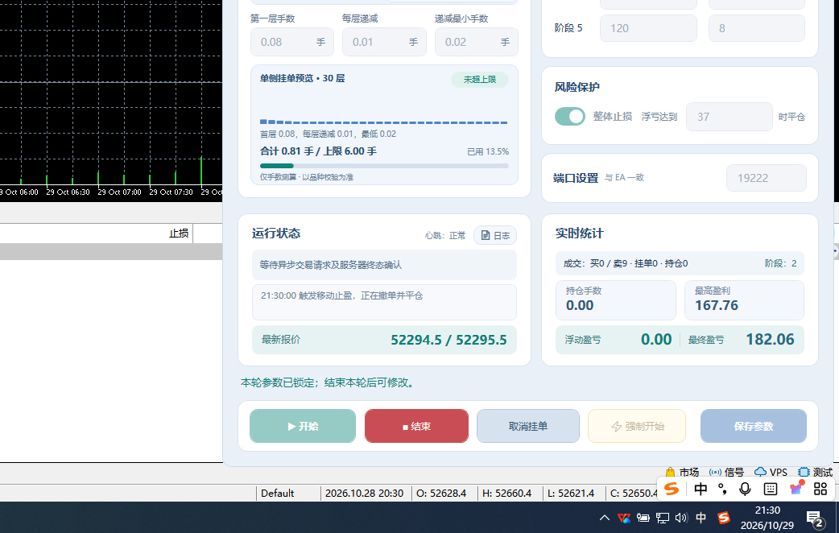
Task: Edit 浮亏达到 field showing 37
Action: coord(729,117)
